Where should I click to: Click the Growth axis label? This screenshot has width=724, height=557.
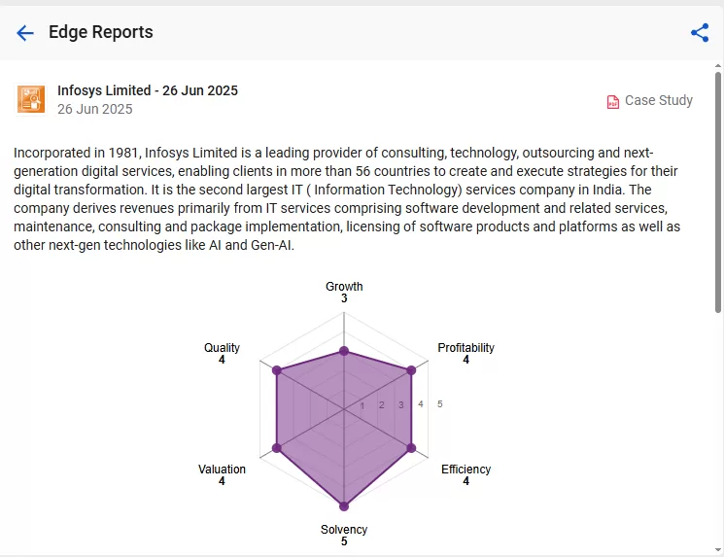(344, 287)
